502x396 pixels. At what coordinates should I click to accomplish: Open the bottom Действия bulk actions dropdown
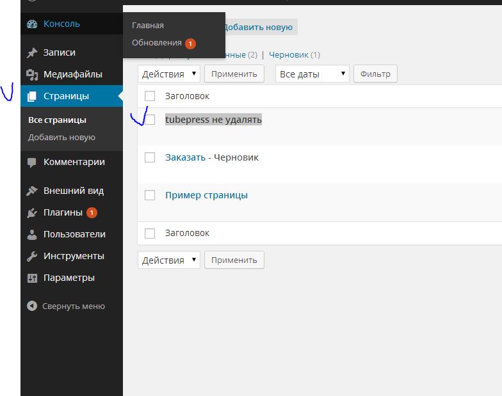169,260
